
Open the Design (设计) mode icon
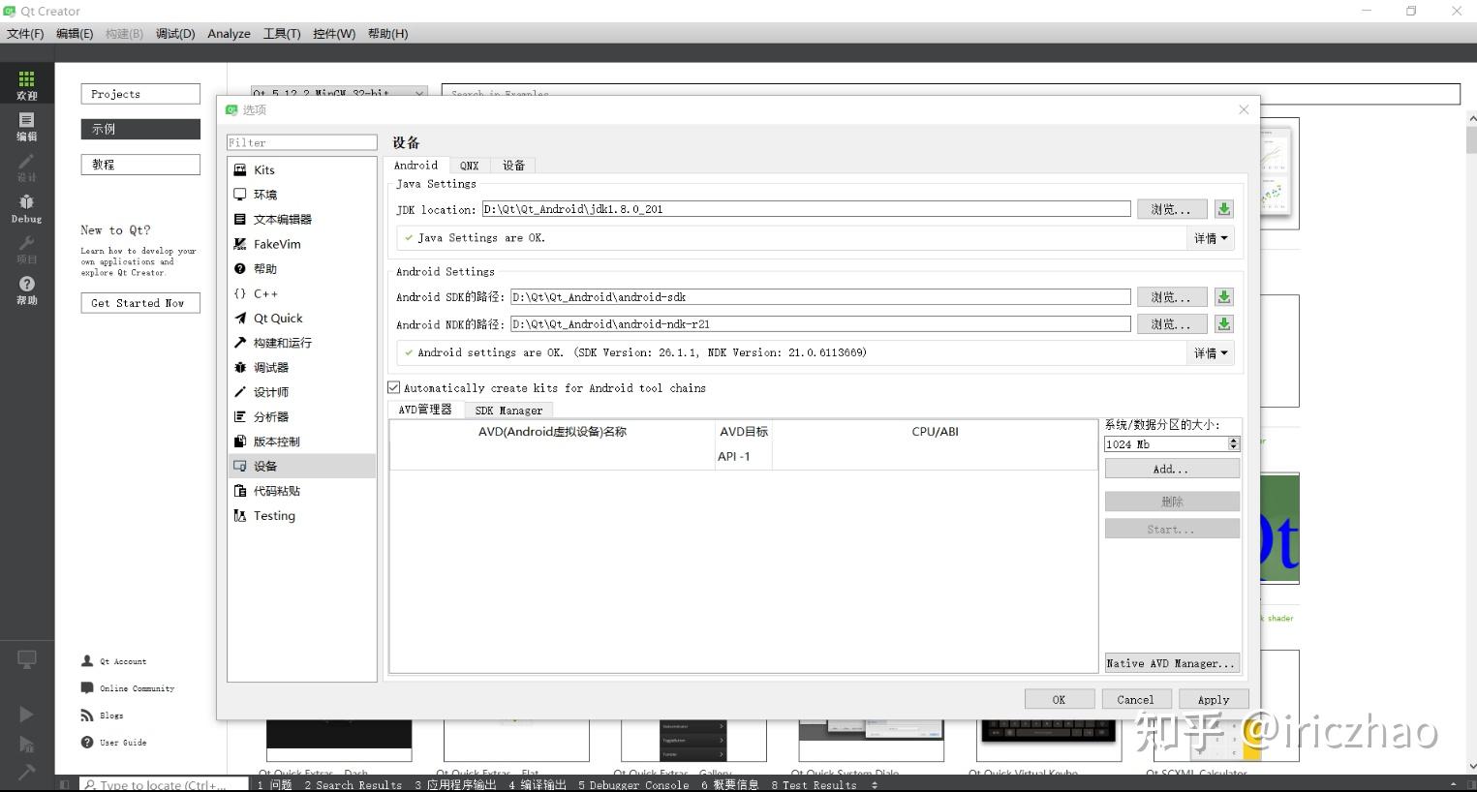tap(26, 168)
